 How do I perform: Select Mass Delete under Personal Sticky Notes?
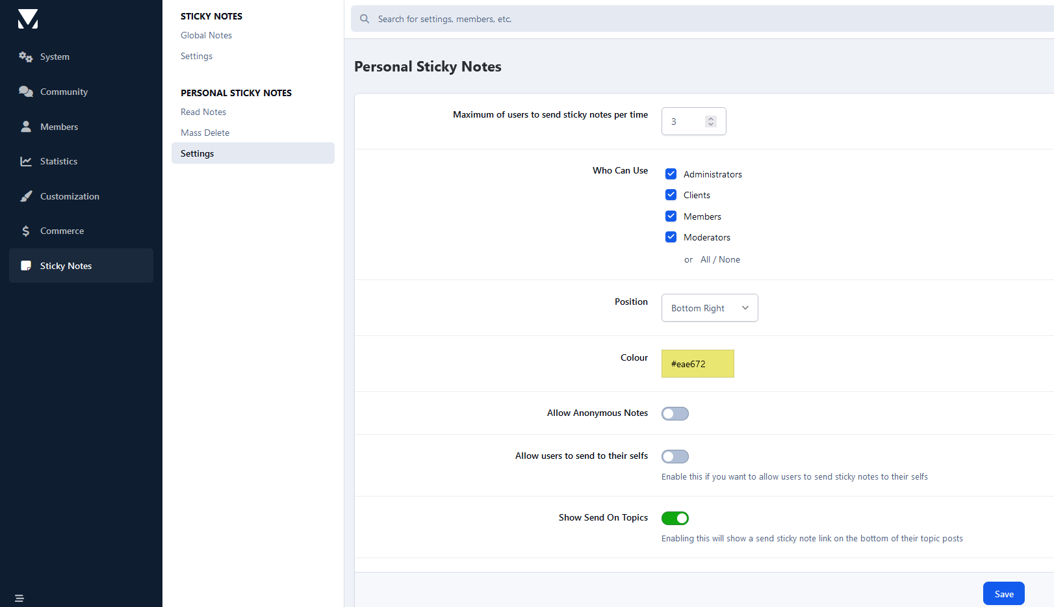pos(205,133)
